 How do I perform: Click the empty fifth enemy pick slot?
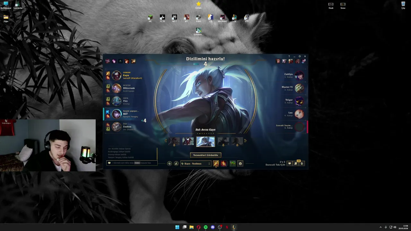pyautogui.click(x=299, y=127)
